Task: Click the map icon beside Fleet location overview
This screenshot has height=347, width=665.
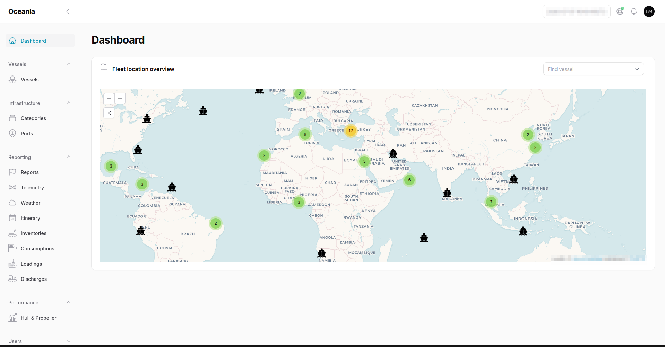Action: click(x=104, y=67)
